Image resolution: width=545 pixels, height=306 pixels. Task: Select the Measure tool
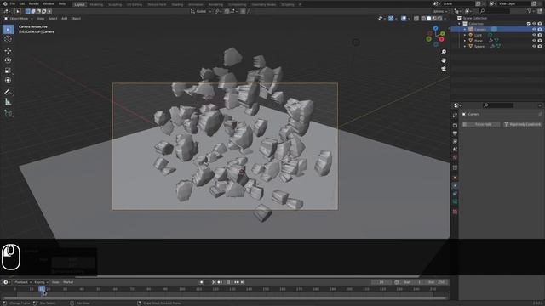(x=8, y=102)
